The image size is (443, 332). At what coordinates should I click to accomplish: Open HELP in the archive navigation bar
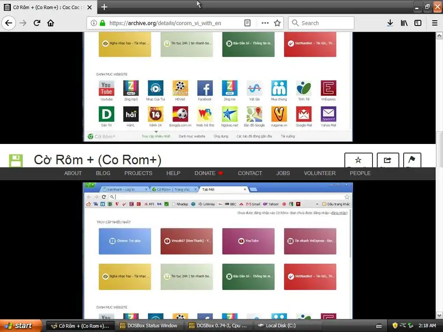[173, 173]
